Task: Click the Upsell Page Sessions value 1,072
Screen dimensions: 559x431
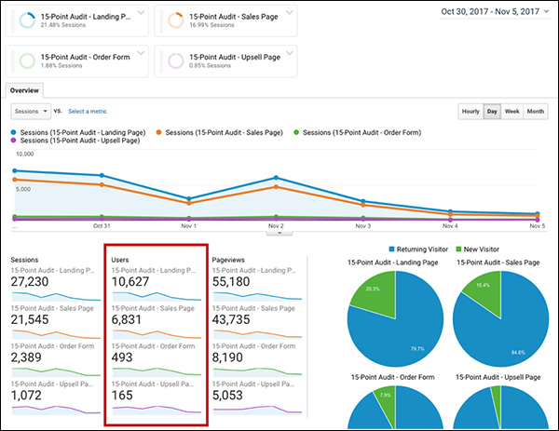Action: tap(26, 395)
